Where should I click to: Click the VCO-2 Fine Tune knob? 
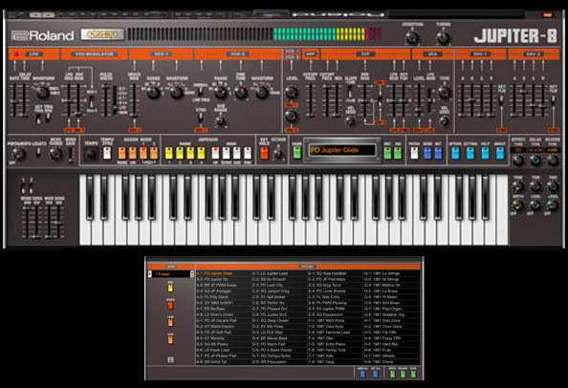coord(241,93)
